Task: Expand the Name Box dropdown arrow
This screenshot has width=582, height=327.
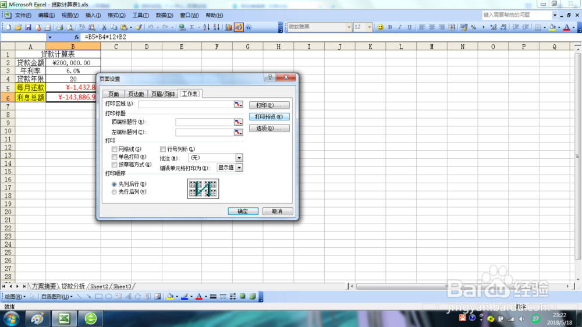Action: click(x=49, y=37)
